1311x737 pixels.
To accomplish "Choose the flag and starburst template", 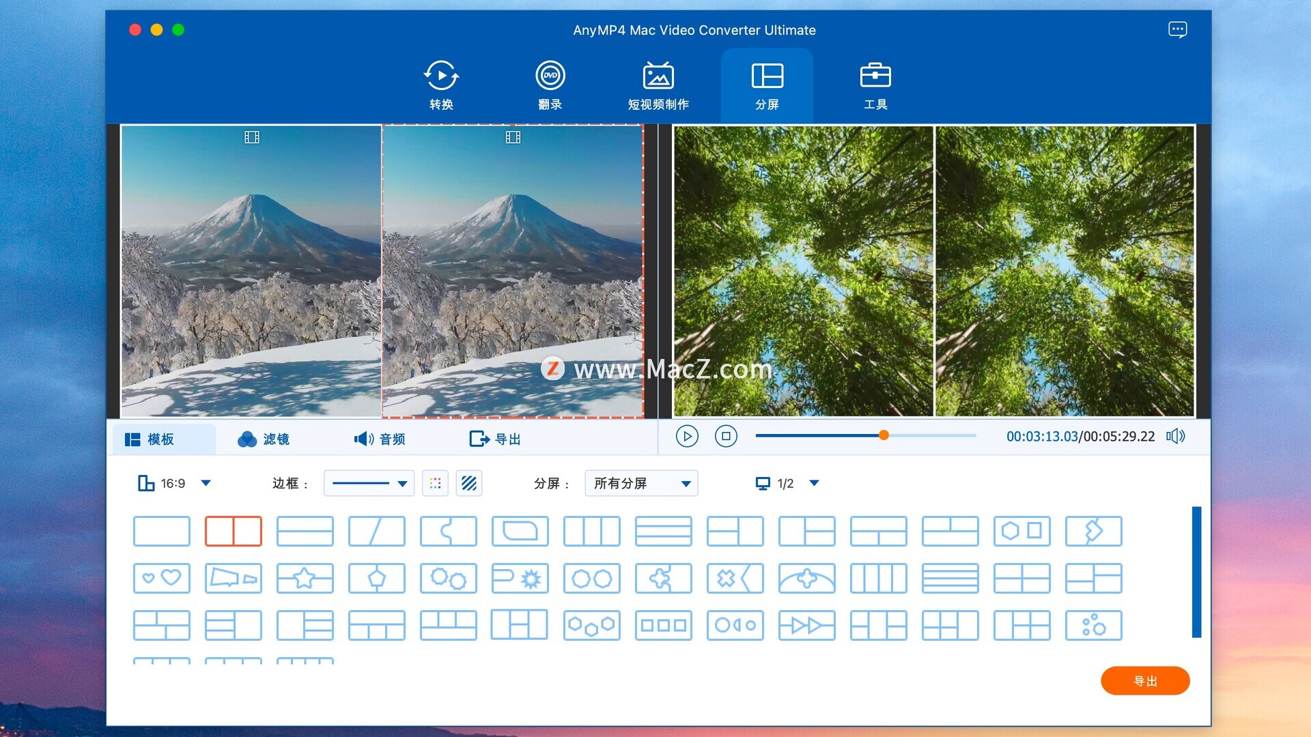I will (x=520, y=579).
